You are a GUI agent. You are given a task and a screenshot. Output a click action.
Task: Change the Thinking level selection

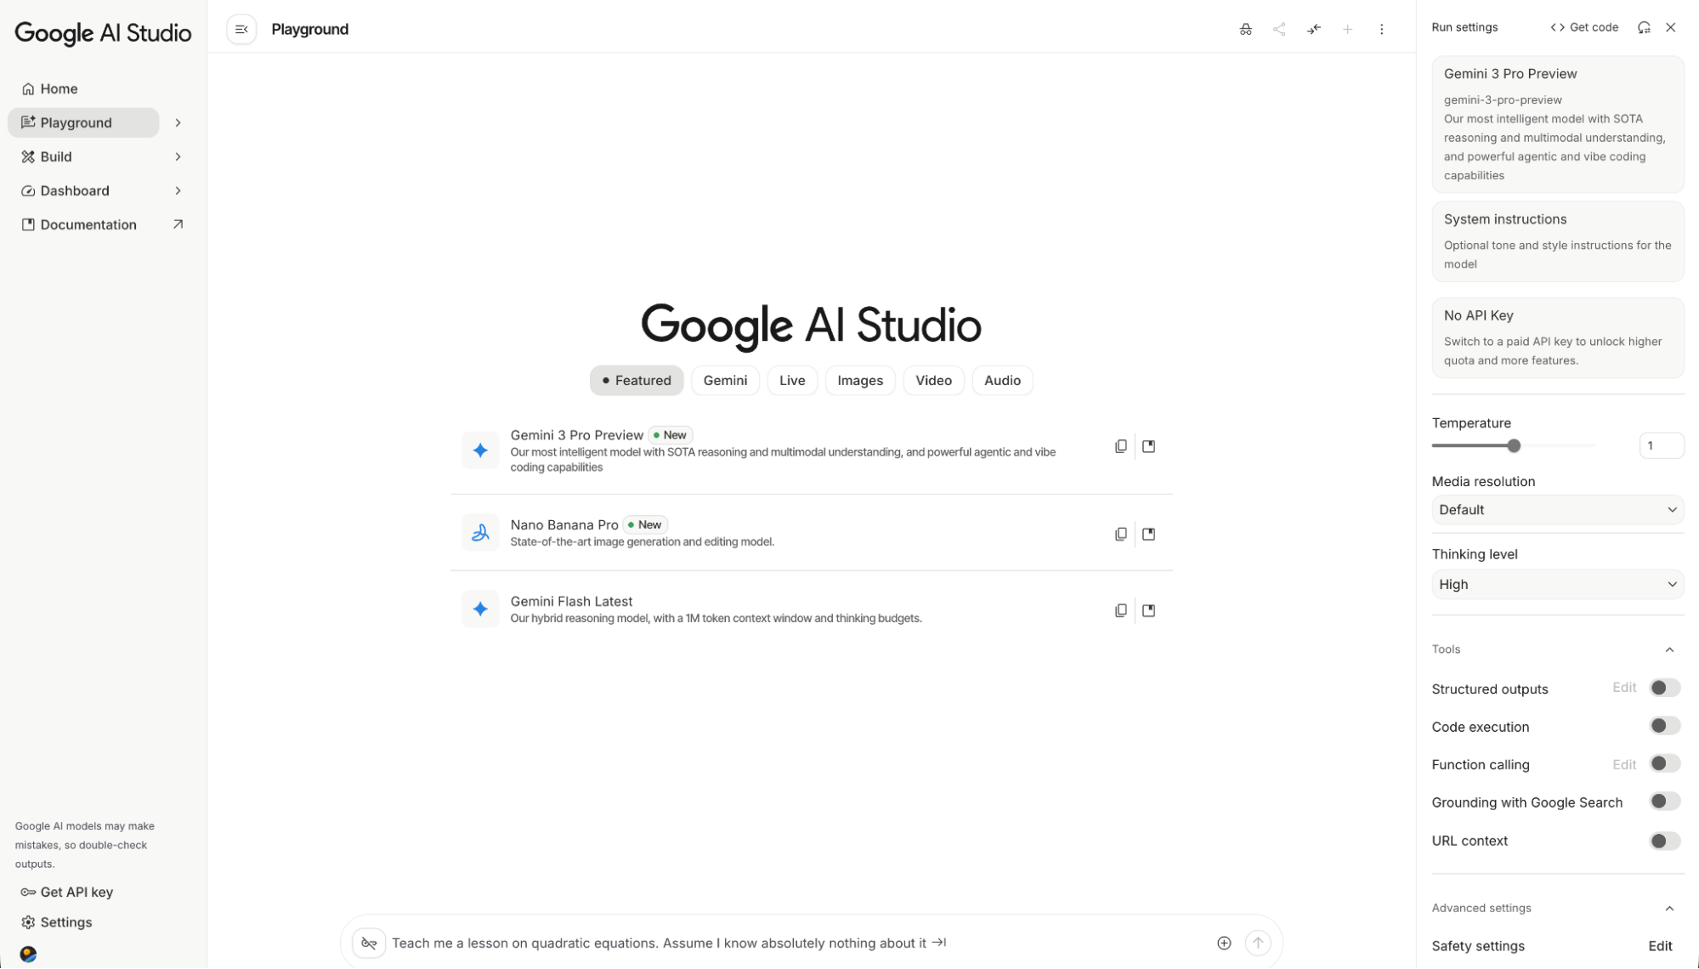point(1557,584)
